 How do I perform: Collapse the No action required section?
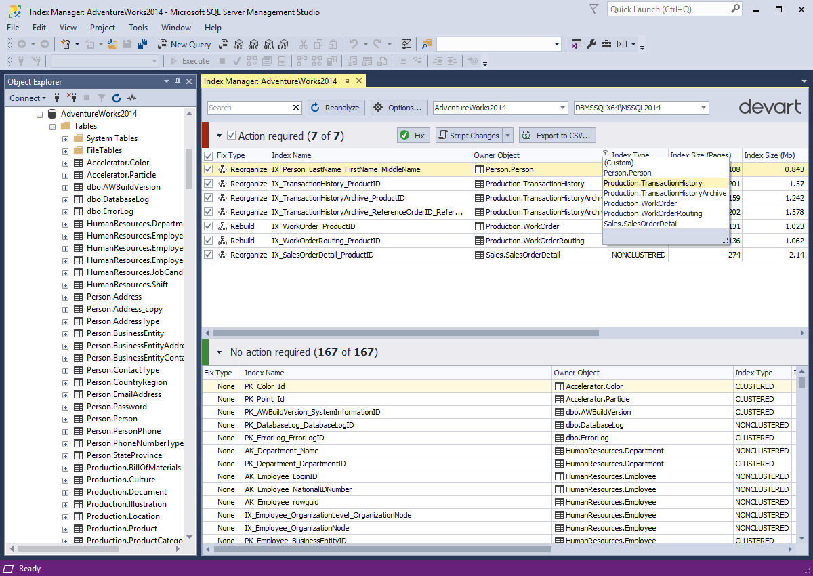(x=219, y=352)
